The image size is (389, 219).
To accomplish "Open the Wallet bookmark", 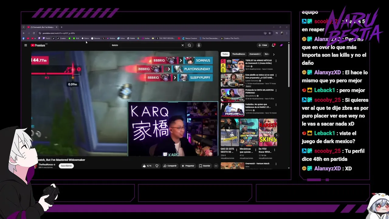I will click(131, 38).
